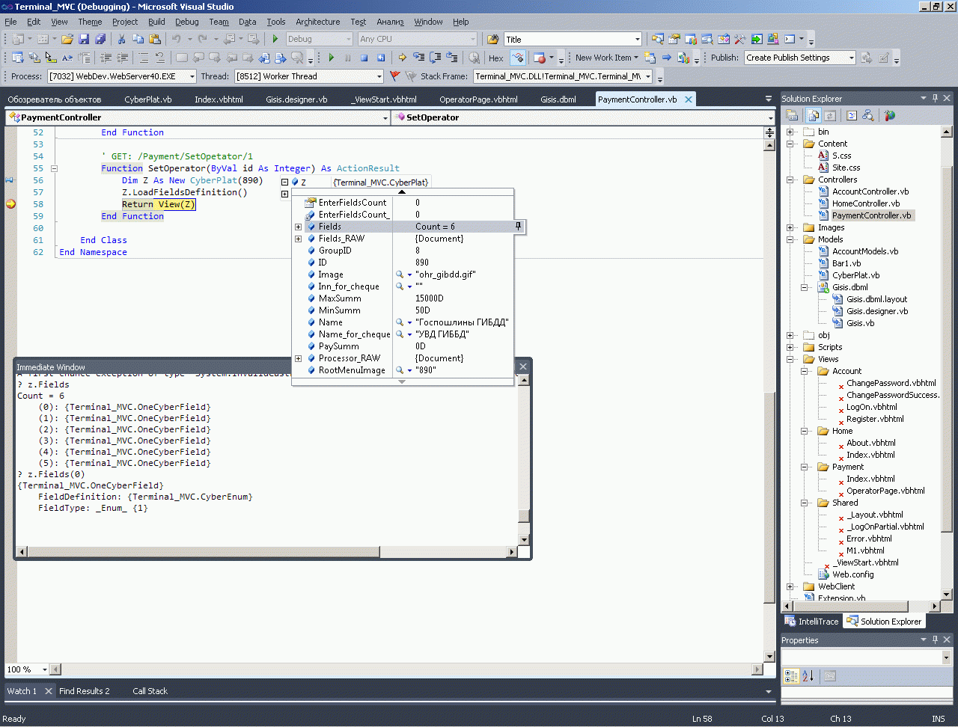Pin the Fields data tip row
The width and height of the screenshot is (958, 727).
pyautogui.click(x=518, y=227)
